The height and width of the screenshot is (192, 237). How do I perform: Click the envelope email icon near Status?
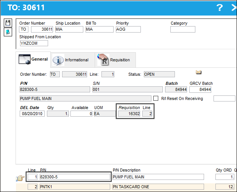pos(198,72)
